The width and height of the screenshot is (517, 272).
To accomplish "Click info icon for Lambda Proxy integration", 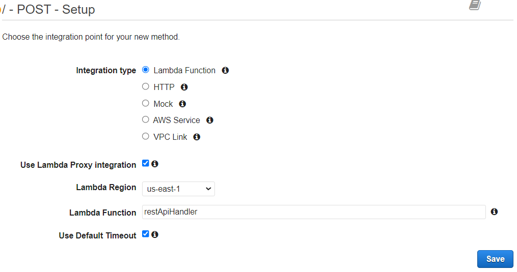I will pos(155,164).
